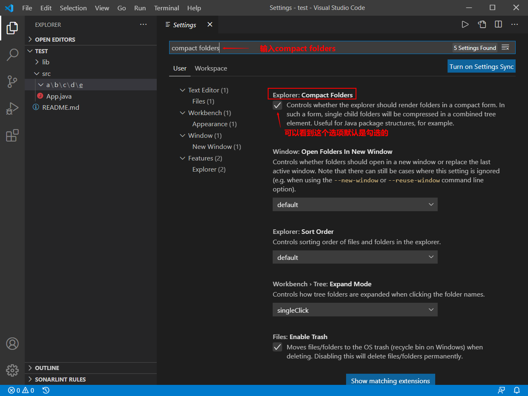
Task: Switch to the Workspace settings tab
Action: coord(211,68)
